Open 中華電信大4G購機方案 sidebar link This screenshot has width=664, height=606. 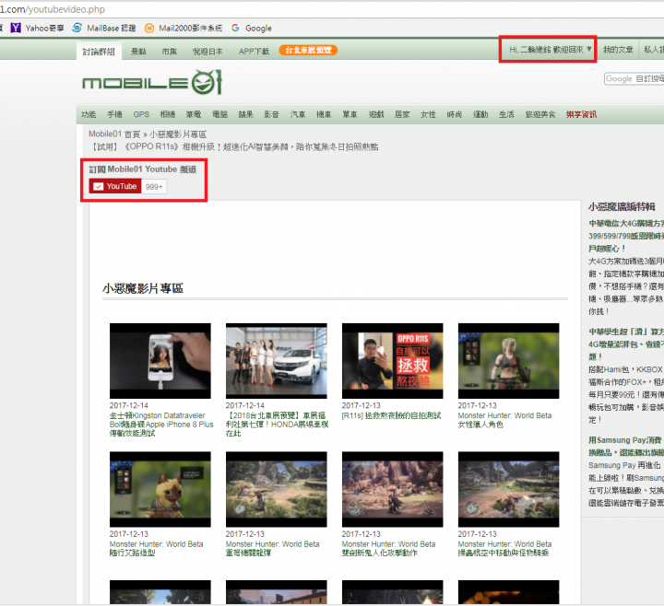point(626,236)
